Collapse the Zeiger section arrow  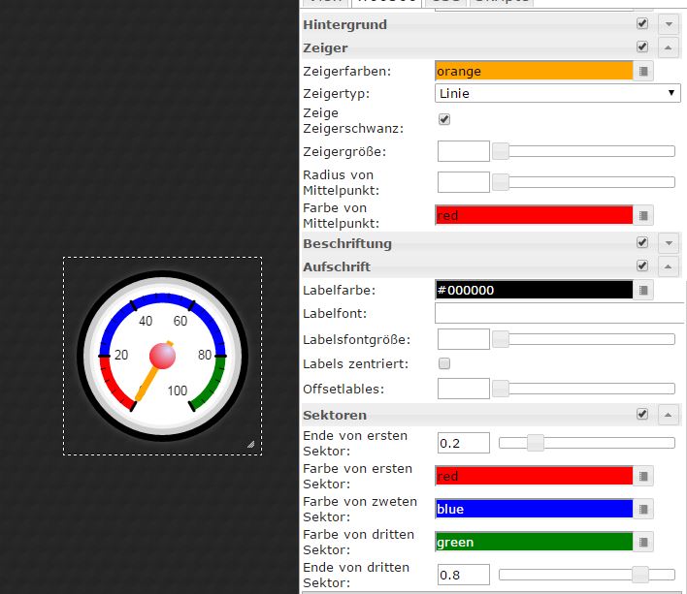pyautogui.click(x=669, y=47)
